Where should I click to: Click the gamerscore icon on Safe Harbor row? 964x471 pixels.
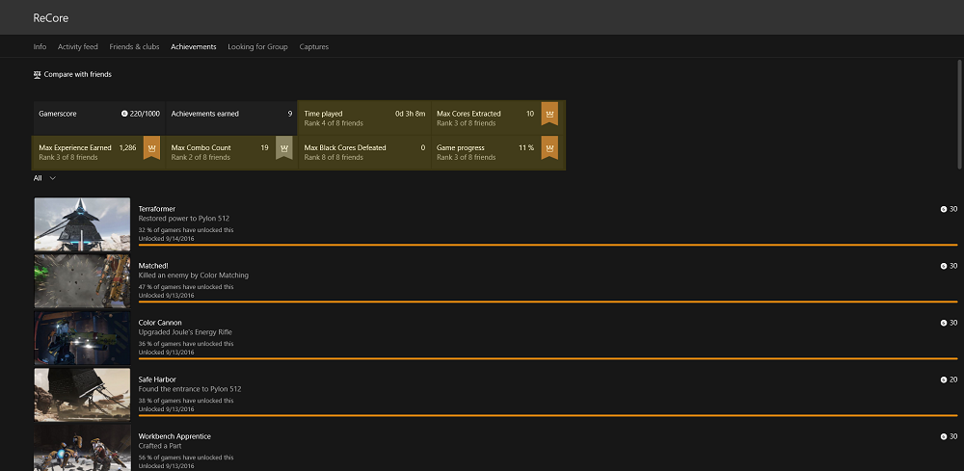coord(944,379)
